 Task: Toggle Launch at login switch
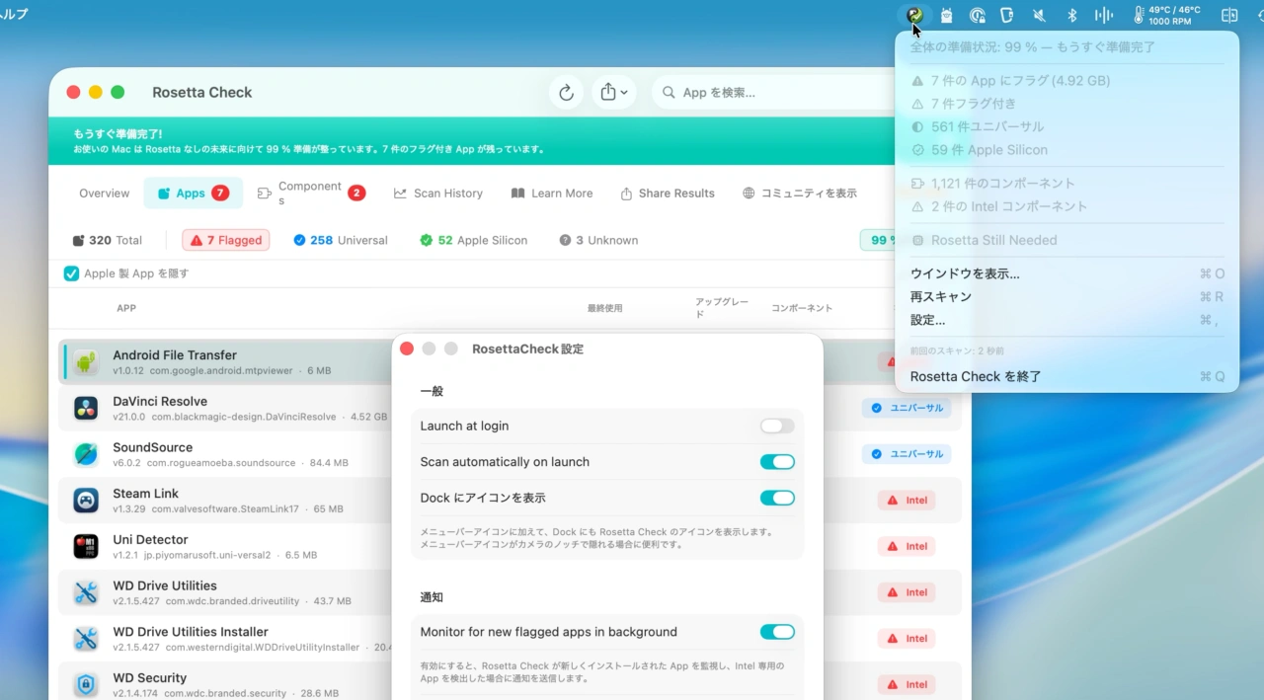pos(777,426)
